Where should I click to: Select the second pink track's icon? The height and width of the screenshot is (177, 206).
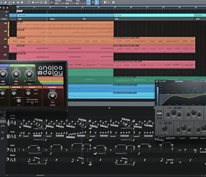click(5, 55)
